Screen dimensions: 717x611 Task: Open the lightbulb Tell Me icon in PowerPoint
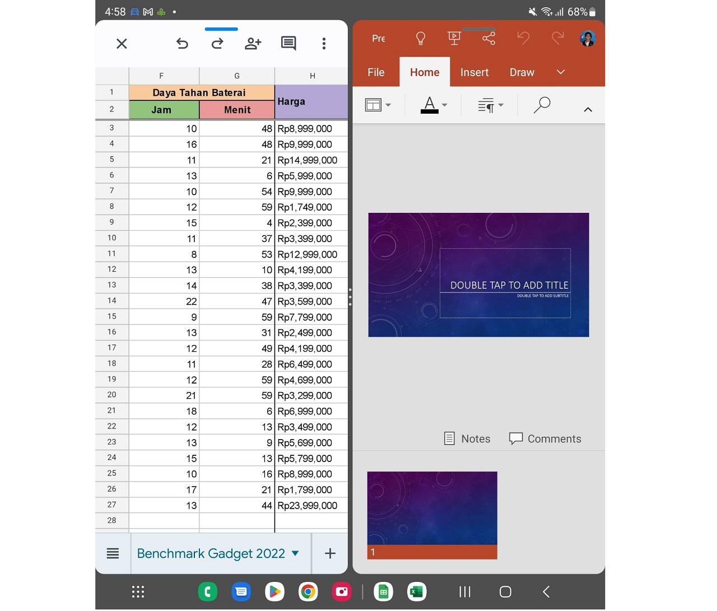421,38
